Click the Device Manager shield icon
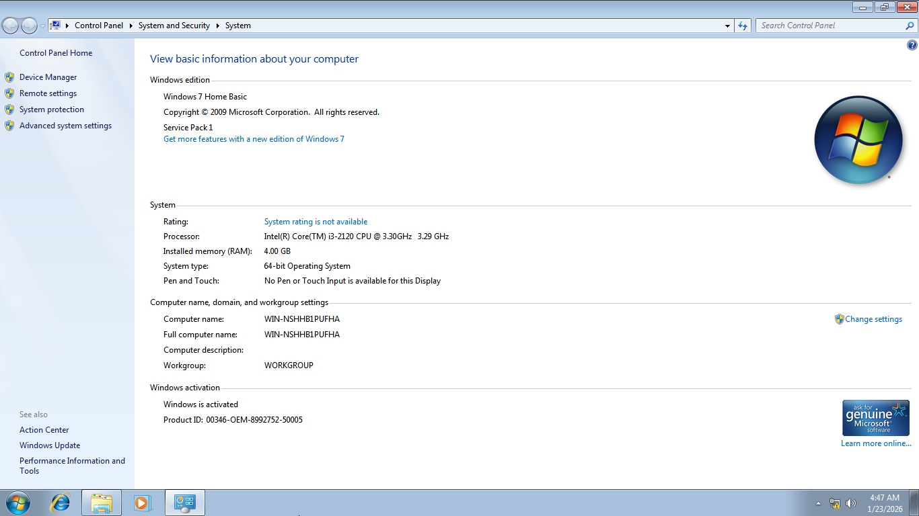The height and width of the screenshot is (516, 919). tap(9, 77)
